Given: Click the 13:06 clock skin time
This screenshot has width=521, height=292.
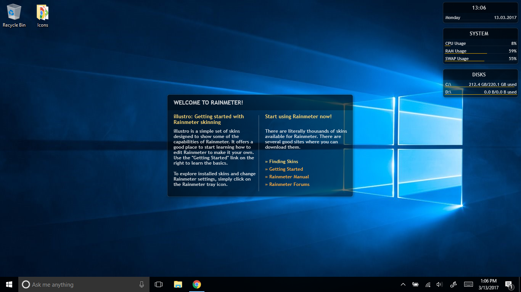Looking at the screenshot, I should 479,8.
